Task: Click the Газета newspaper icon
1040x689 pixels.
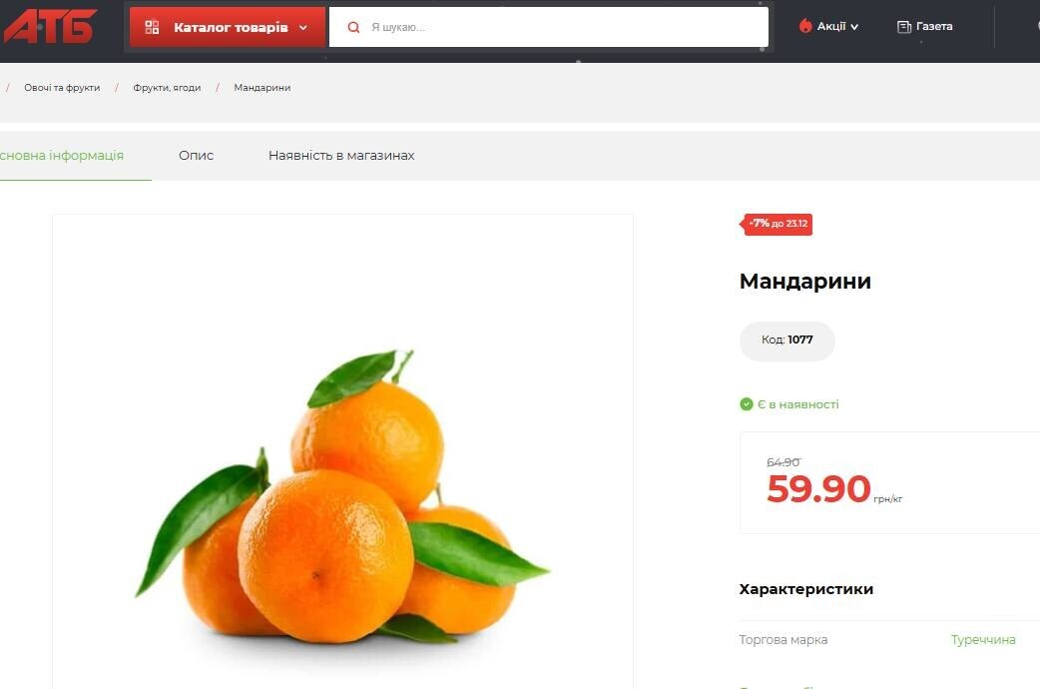Action: pos(904,27)
